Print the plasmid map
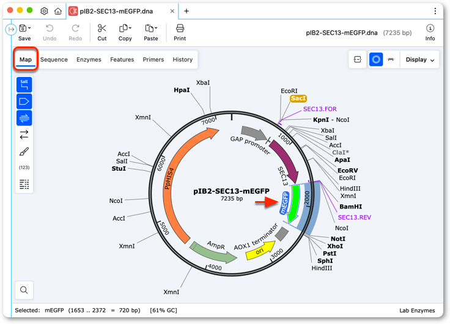The width and height of the screenshot is (450, 324). point(180,32)
